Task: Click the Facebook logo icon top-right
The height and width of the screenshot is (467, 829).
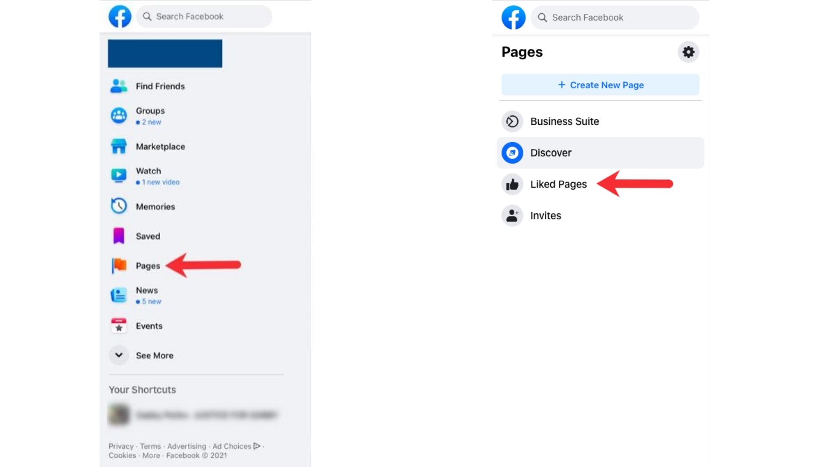Action: coord(513,17)
